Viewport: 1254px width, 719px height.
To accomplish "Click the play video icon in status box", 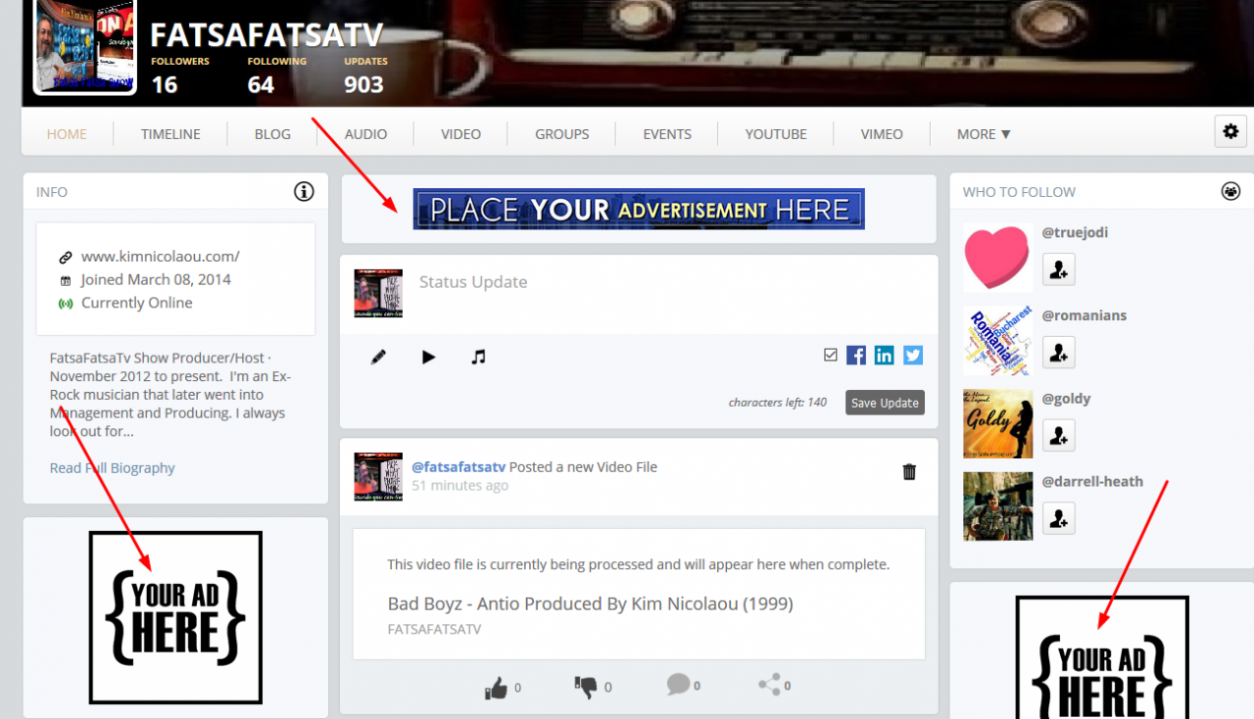I will pos(428,358).
